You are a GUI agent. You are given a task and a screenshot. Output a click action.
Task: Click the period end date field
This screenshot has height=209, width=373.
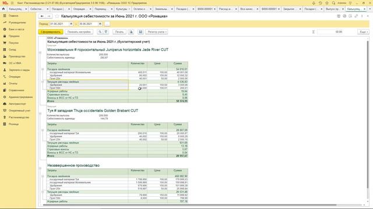pos(88,24)
